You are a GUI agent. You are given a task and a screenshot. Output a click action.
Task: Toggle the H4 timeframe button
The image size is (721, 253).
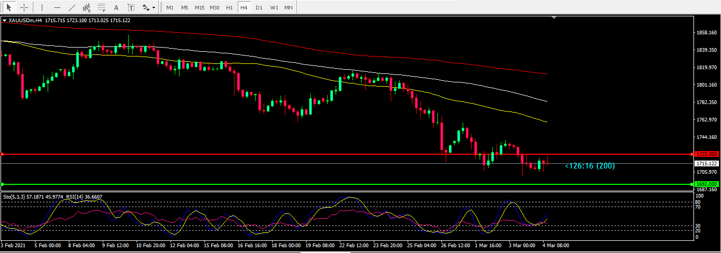click(x=244, y=7)
